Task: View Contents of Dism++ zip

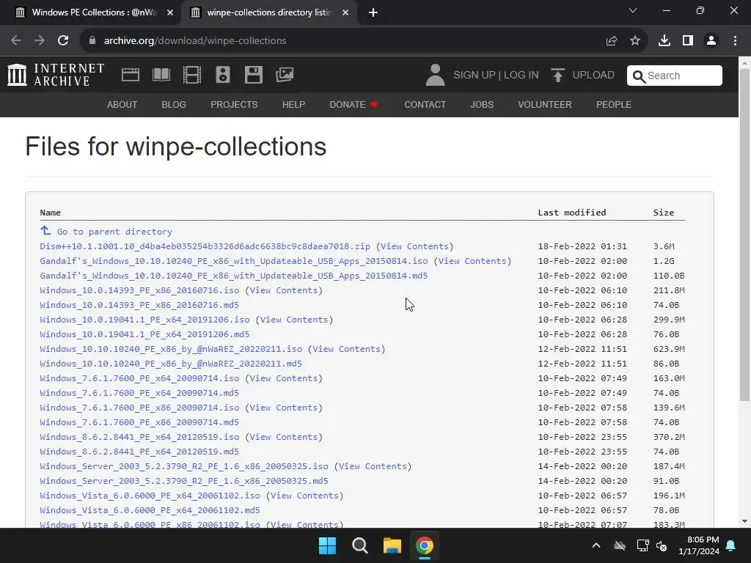Action: [x=415, y=246]
